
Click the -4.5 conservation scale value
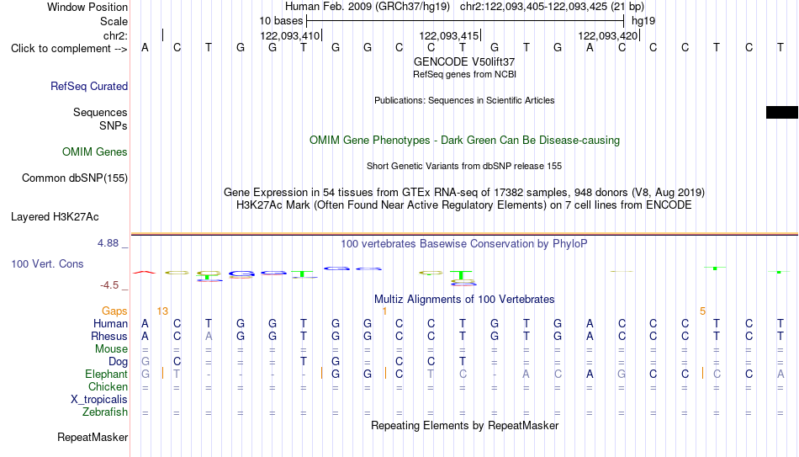[x=109, y=285]
